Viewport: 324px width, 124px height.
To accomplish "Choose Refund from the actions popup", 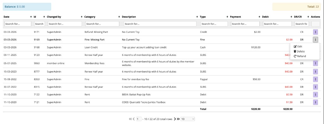I will [x=300, y=56].
